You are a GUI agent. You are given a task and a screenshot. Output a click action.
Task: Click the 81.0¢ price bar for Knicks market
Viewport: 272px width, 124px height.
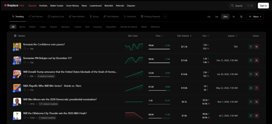click(159, 90)
